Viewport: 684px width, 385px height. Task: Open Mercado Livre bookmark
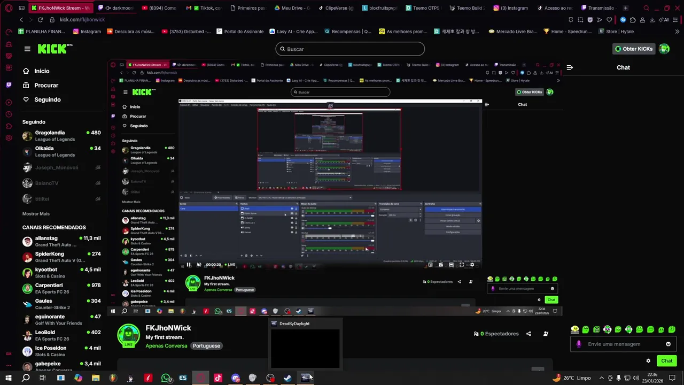(513, 32)
